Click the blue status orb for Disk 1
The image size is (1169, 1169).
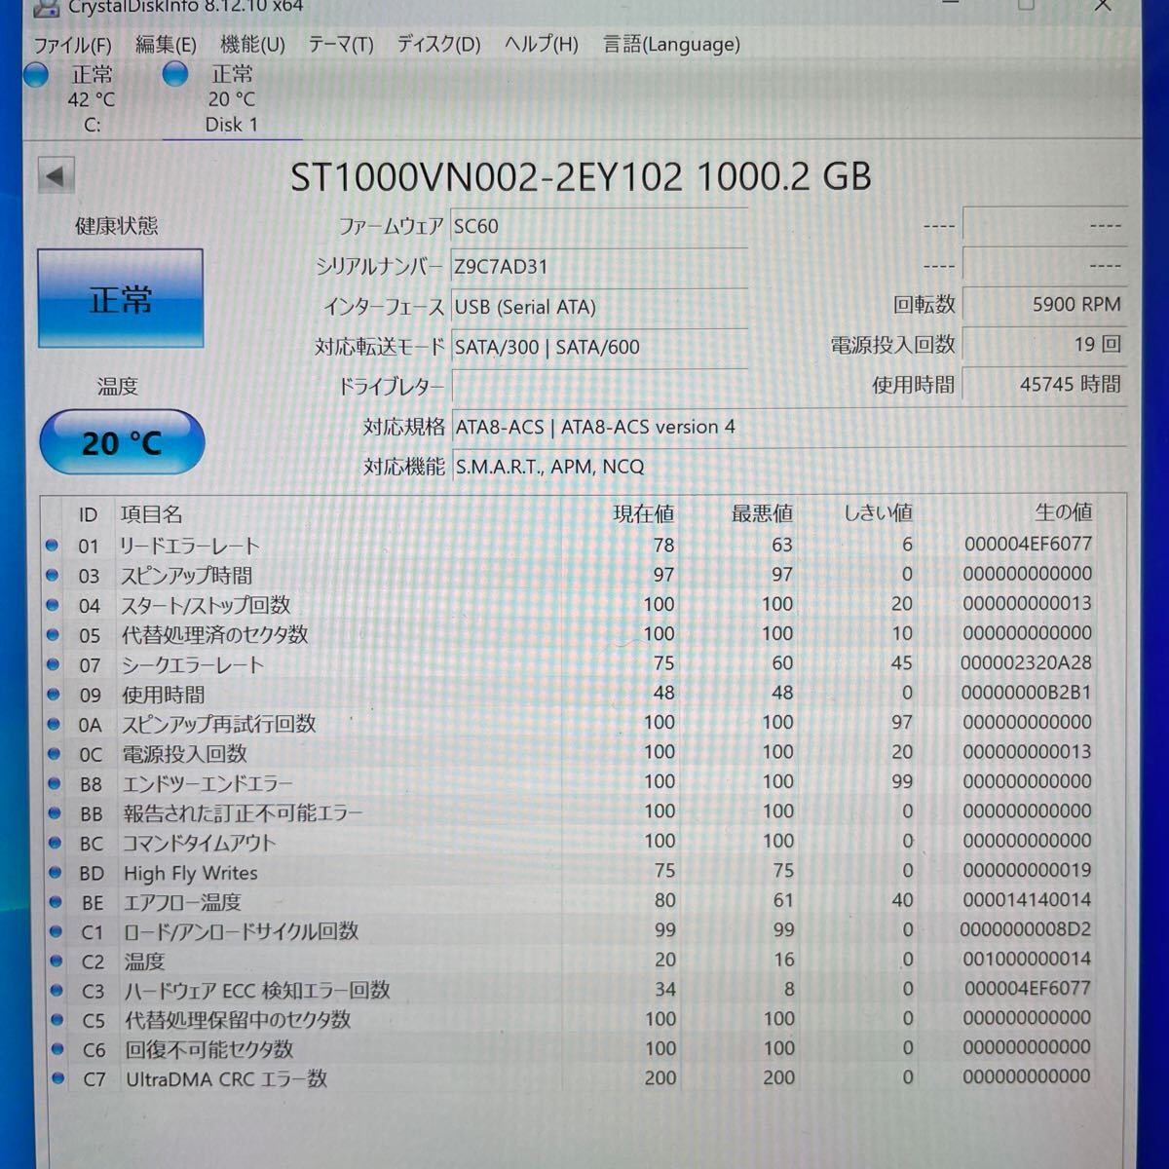pos(175,74)
